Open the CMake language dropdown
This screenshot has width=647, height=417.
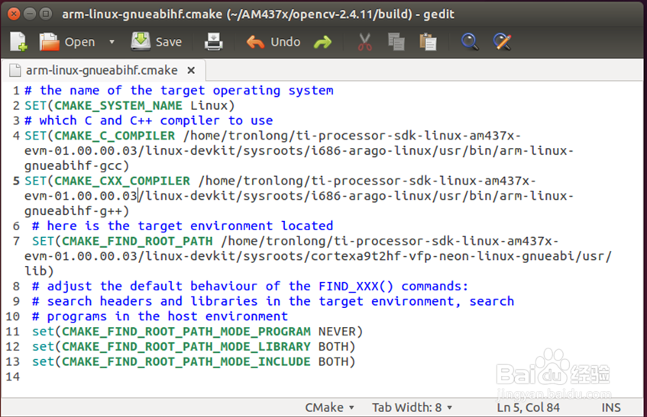click(x=329, y=408)
